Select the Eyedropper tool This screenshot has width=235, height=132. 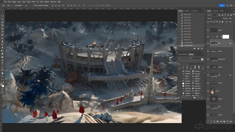pyautogui.click(x=2, y=32)
